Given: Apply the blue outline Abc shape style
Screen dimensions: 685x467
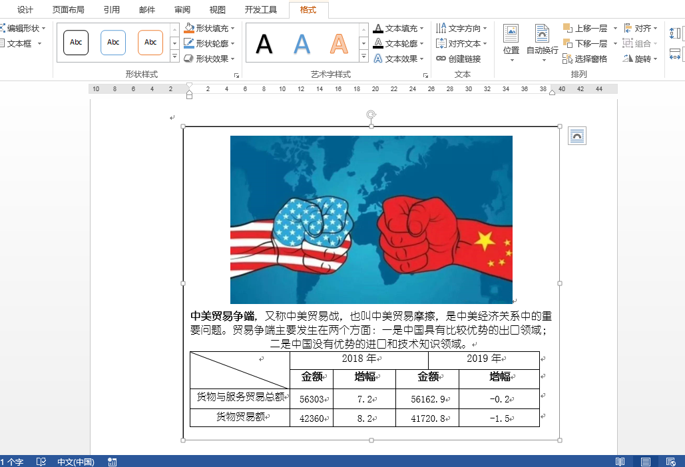Looking at the screenshot, I should (x=113, y=43).
